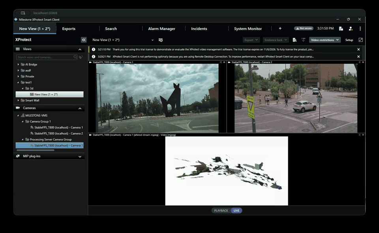Click the cameras tree horizontal scrollbar
Viewport: 379px width, 233px height.
(35, 150)
